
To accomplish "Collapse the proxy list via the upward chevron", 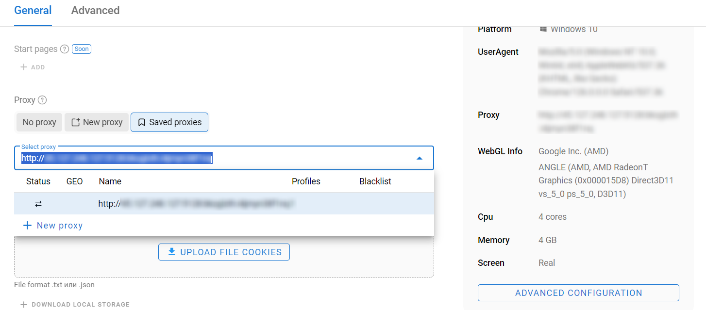I will pyautogui.click(x=419, y=158).
